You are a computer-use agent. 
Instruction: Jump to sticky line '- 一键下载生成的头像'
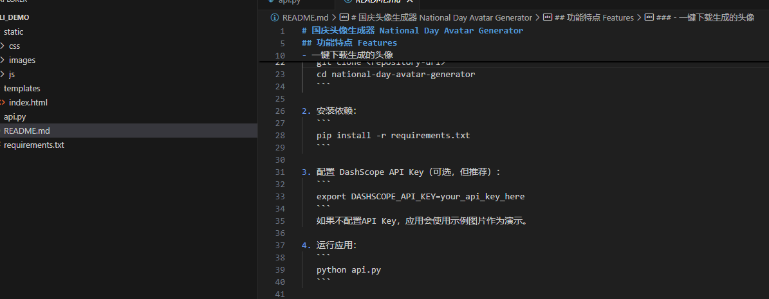tap(347, 55)
